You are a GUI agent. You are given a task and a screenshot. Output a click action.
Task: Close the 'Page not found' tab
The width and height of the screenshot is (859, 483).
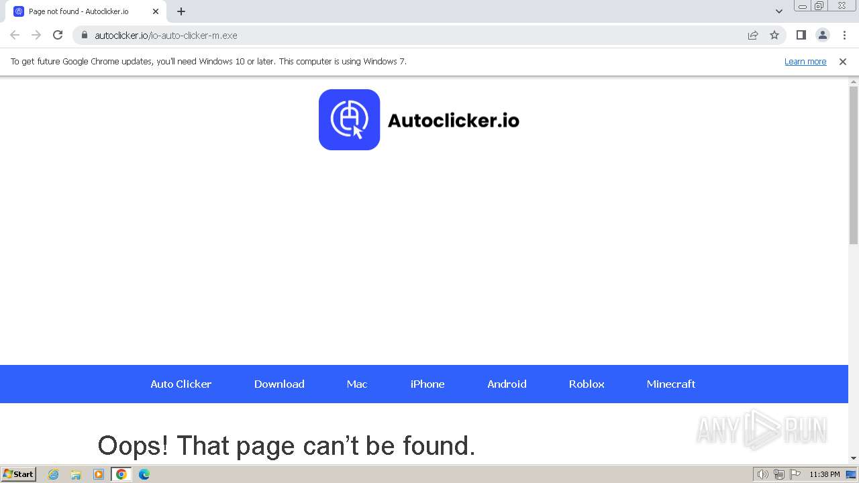point(156,11)
